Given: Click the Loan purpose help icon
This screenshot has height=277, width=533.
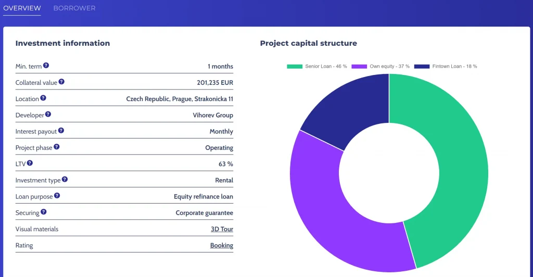Looking at the screenshot, I should (57, 196).
